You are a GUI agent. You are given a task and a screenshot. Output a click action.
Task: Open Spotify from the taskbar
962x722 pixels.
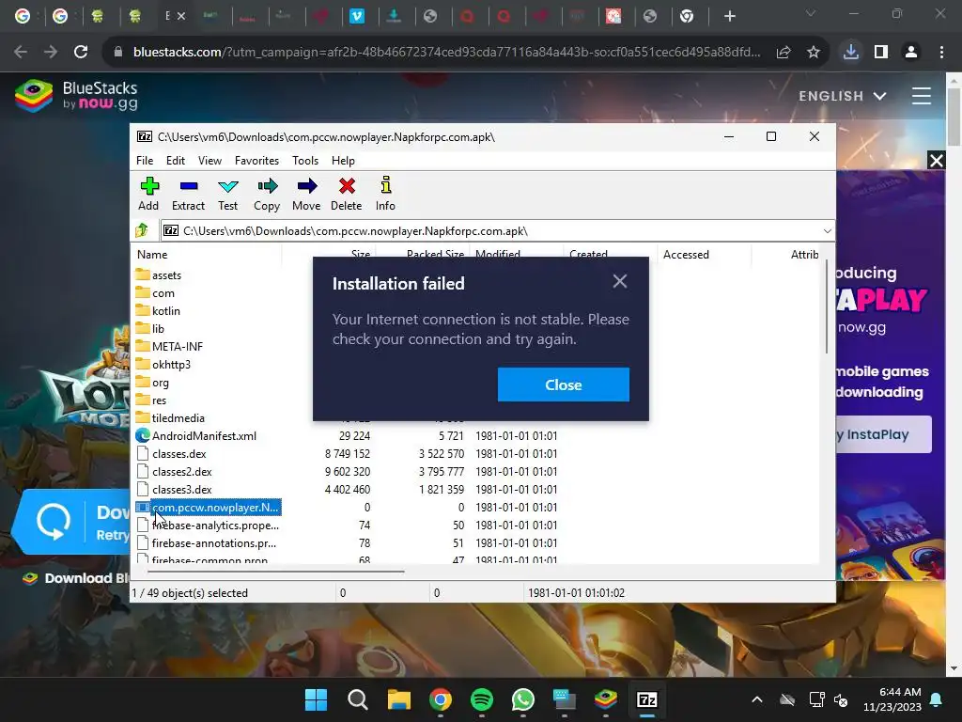coord(482,699)
